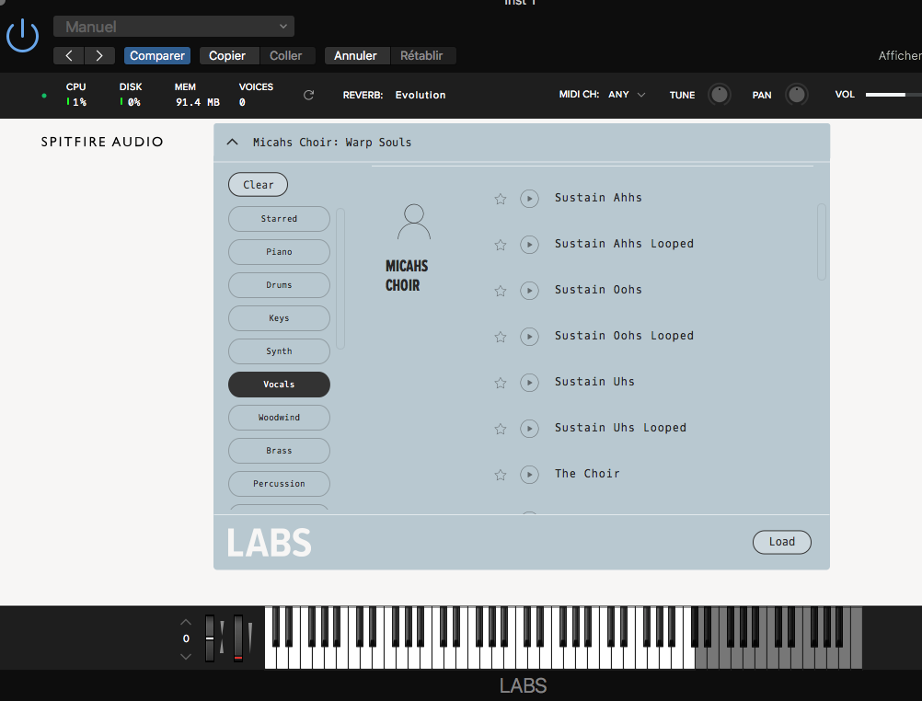Click the Rétablir button
The image size is (922, 701).
coord(421,56)
